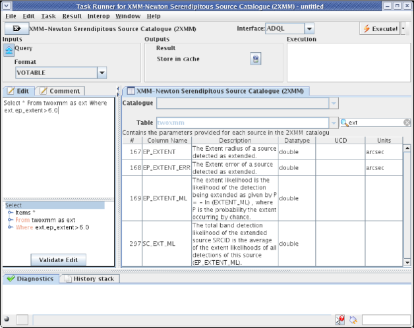Expand the Items * tree node

click(x=10, y=213)
